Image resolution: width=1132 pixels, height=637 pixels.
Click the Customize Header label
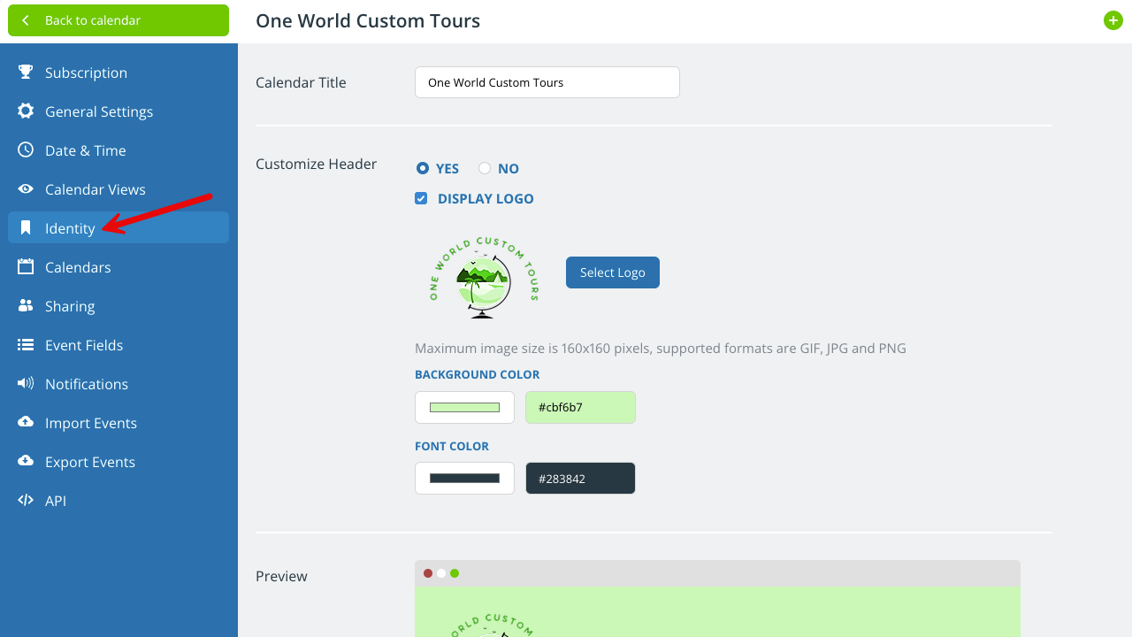click(x=317, y=164)
